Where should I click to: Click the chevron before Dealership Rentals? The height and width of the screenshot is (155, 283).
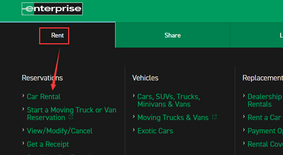244,96
